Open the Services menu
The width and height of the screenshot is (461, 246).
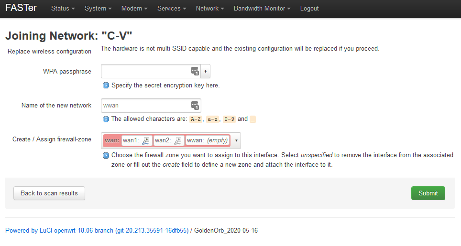pos(172,9)
